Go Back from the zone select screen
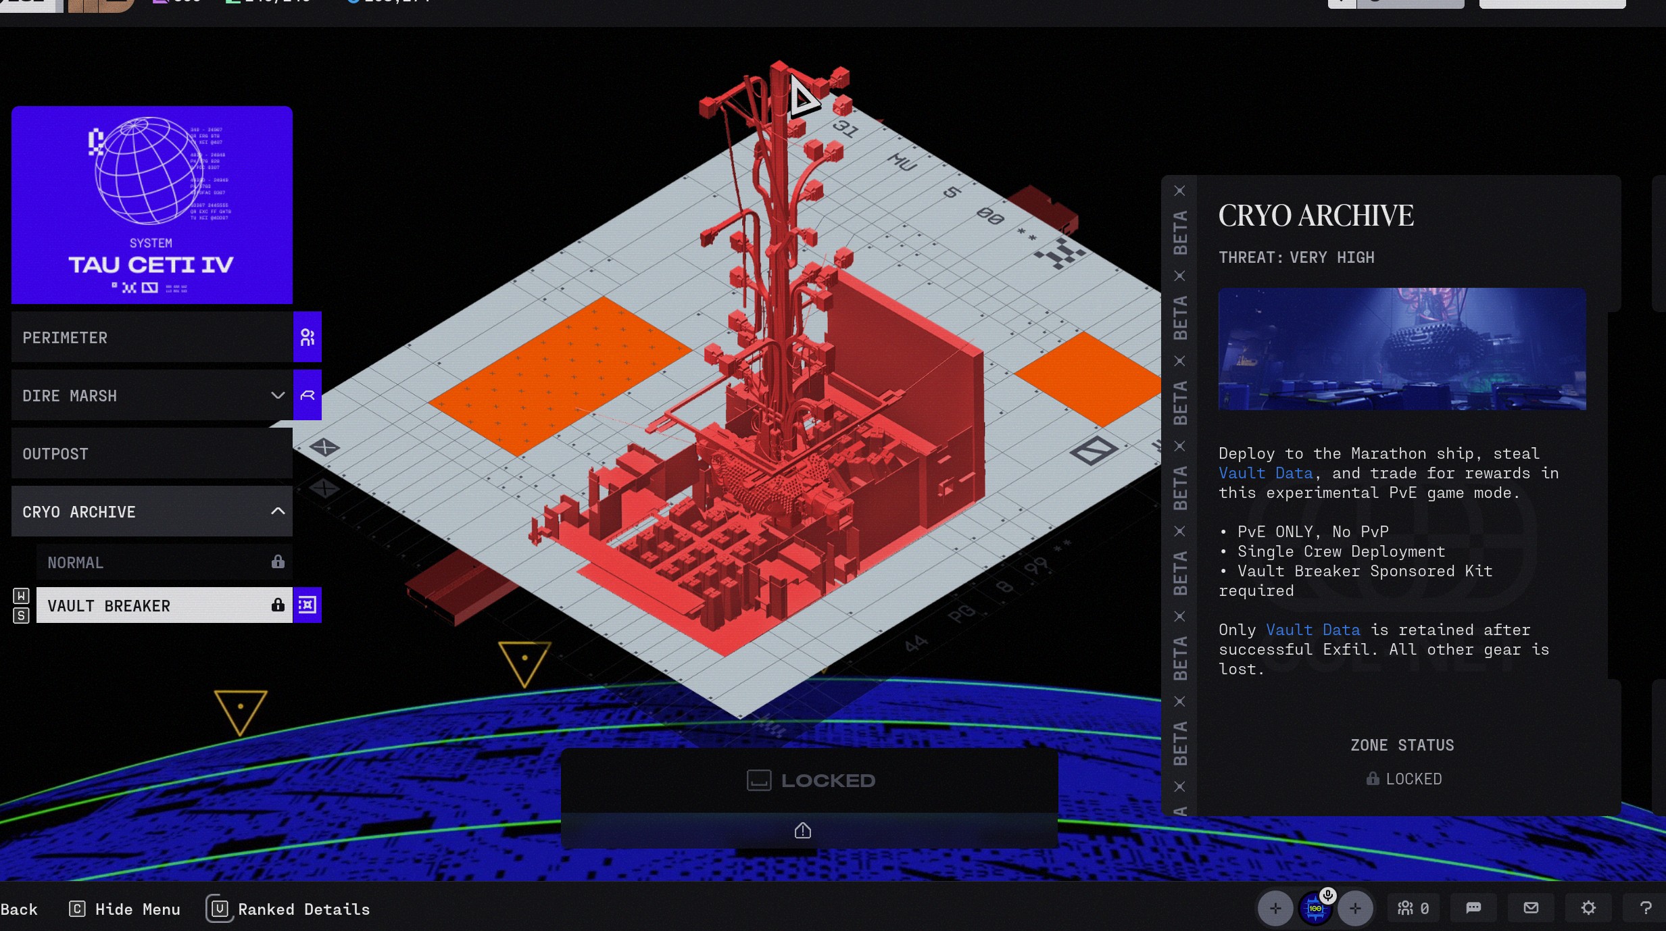Viewport: 1666px width, 931px height. pyautogui.click(x=19, y=909)
